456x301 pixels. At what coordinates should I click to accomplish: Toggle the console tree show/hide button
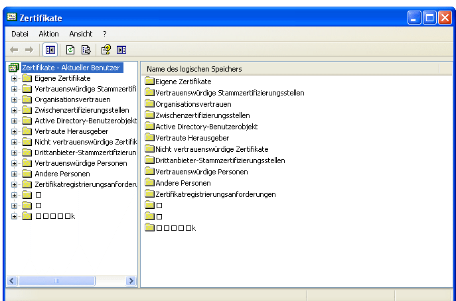(50, 49)
